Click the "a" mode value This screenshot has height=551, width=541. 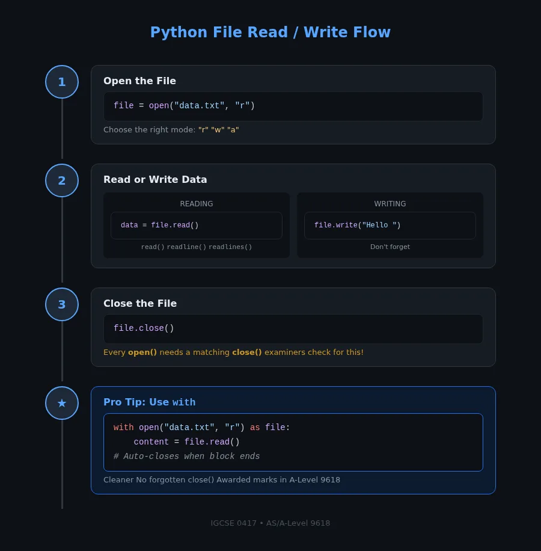[x=233, y=130]
